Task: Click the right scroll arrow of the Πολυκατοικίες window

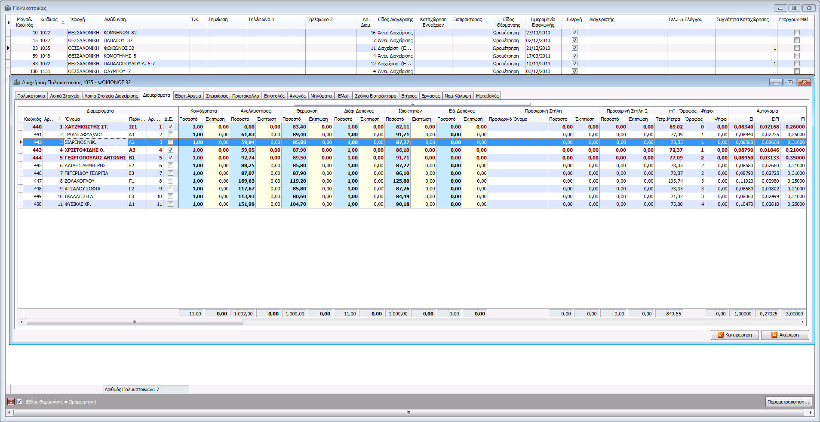Action: 811,413
